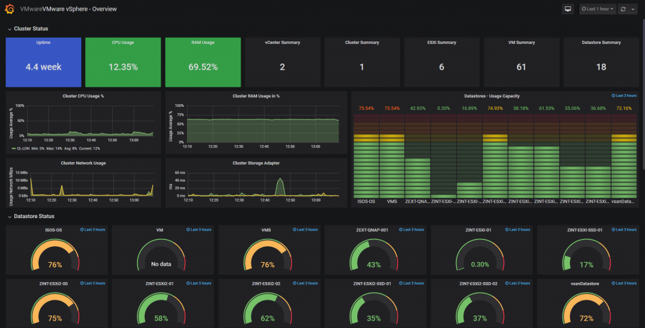
Task: Click Last 3 hours on ZINT-ESXi2-SSD-02 gauge
Action: (x=518, y=283)
